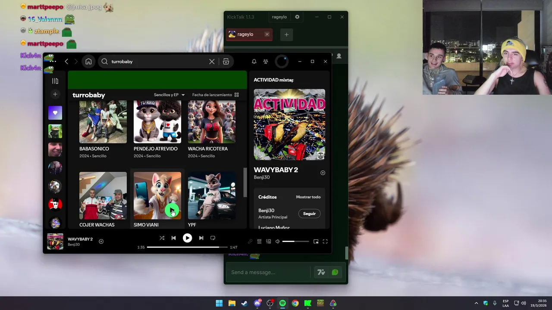Open Steam from taskbar
Image resolution: width=552 pixels, height=310 pixels.
pos(245,303)
